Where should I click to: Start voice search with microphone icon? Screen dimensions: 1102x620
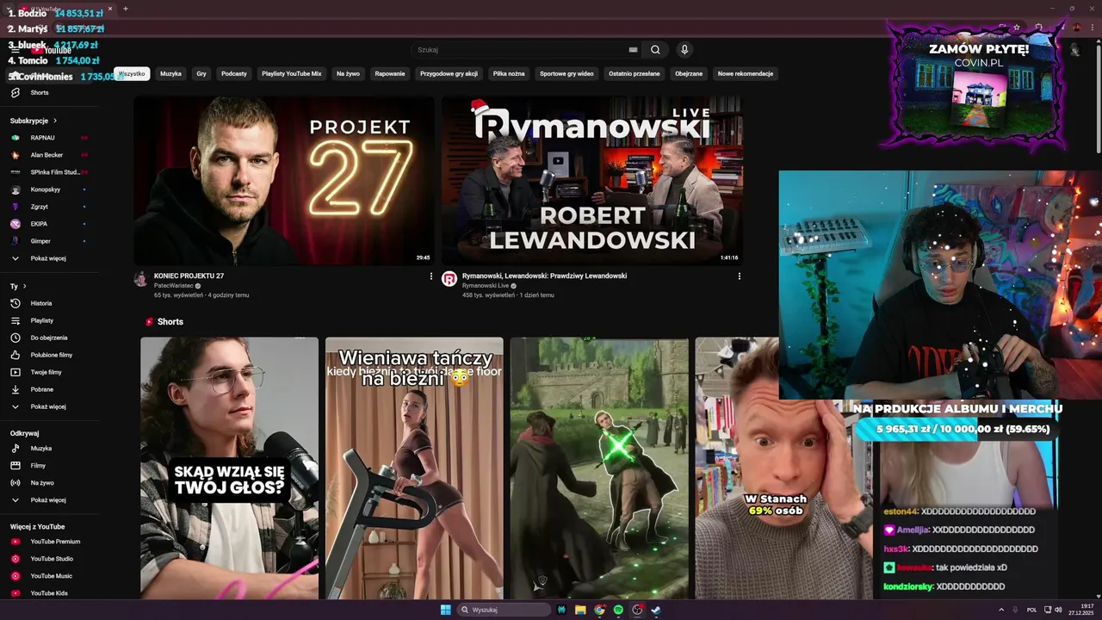click(x=684, y=50)
